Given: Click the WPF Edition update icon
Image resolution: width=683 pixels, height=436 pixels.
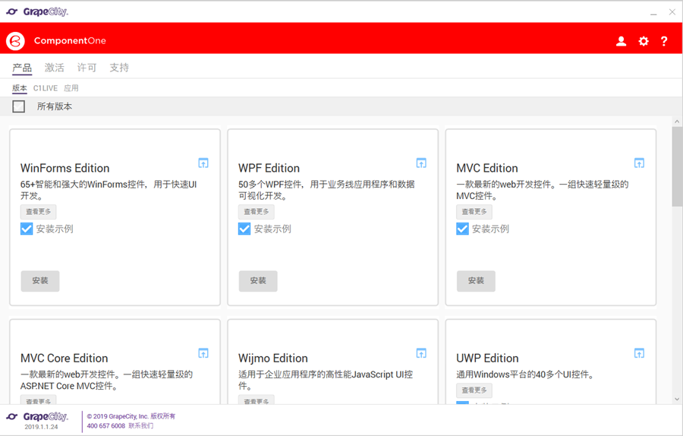Looking at the screenshot, I should click(421, 163).
